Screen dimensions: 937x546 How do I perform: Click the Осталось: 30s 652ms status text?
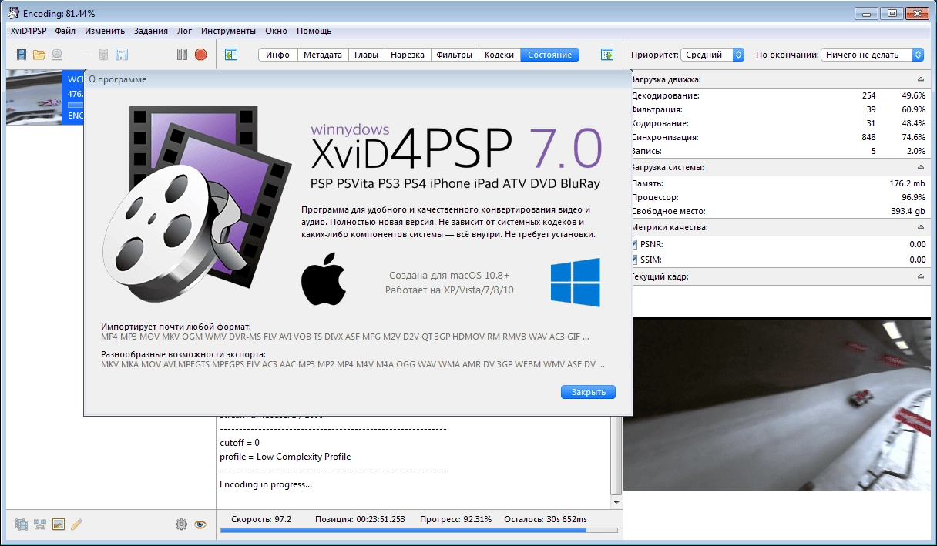click(545, 519)
